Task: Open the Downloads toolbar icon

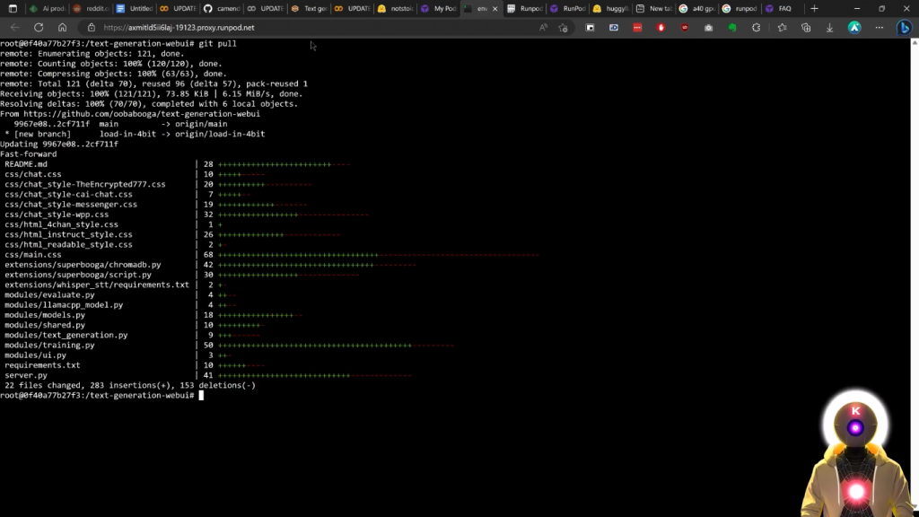Action: 829,28
